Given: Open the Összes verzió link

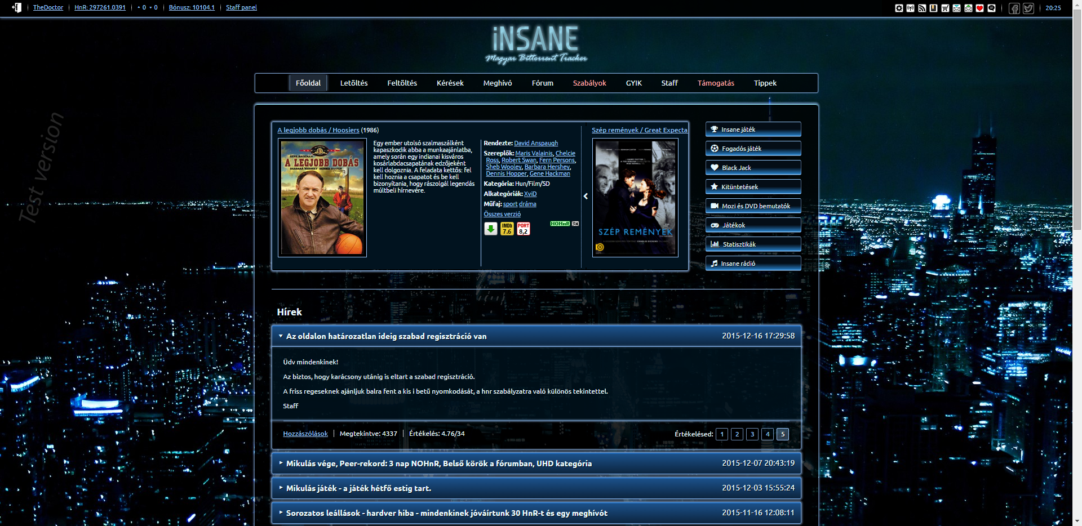Looking at the screenshot, I should (x=502, y=214).
